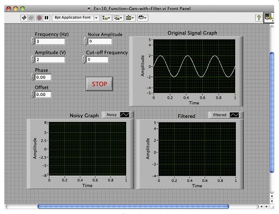This screenshot has width=279, height=214.
Task: Open the Distribute Objects menu
Action: (118, 18)
